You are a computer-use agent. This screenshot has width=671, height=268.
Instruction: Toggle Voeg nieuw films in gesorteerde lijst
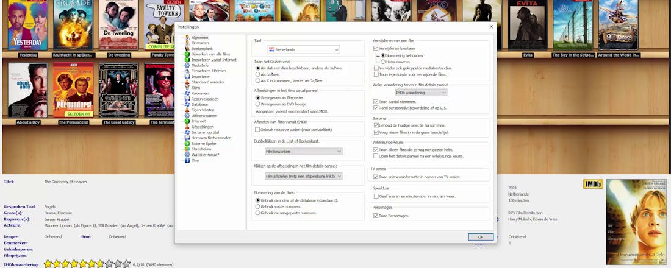pyautogui.click(x=376, y=133)
